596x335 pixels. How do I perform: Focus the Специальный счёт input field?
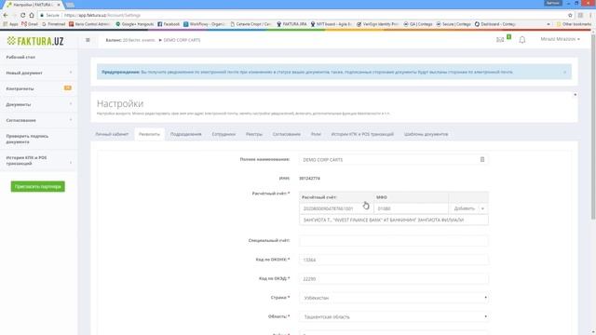coord(393,241)
